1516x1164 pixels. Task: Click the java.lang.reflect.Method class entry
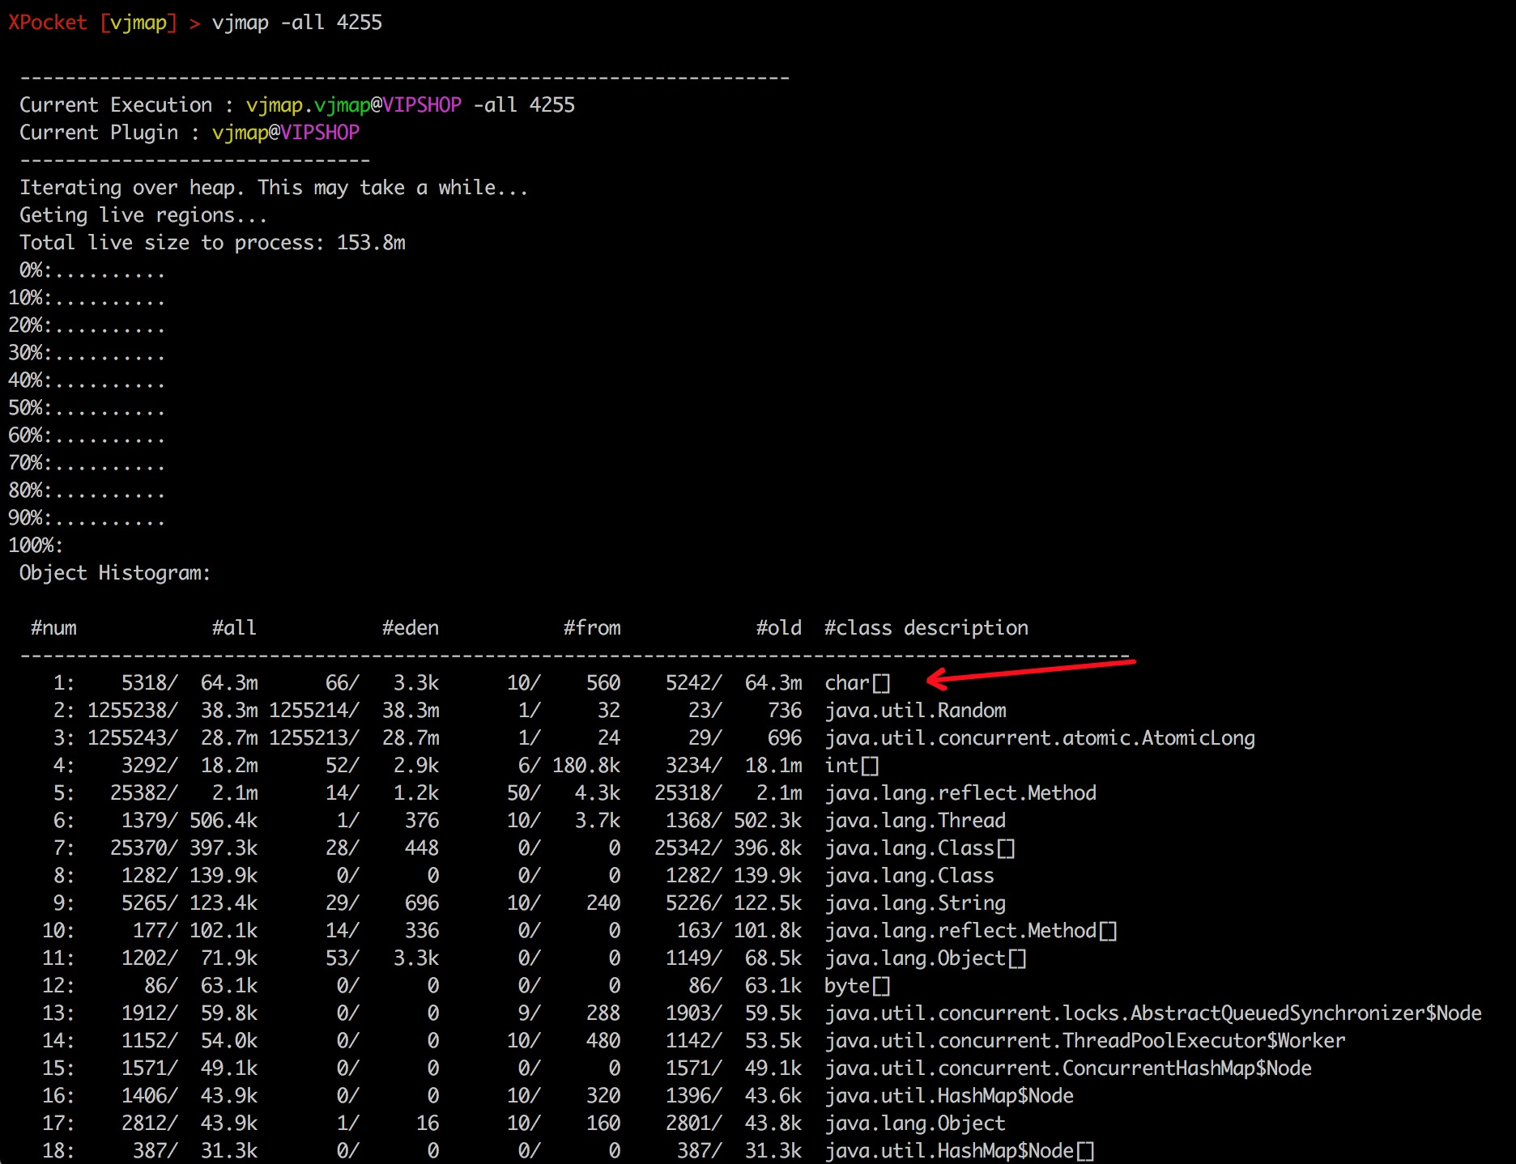960,793
